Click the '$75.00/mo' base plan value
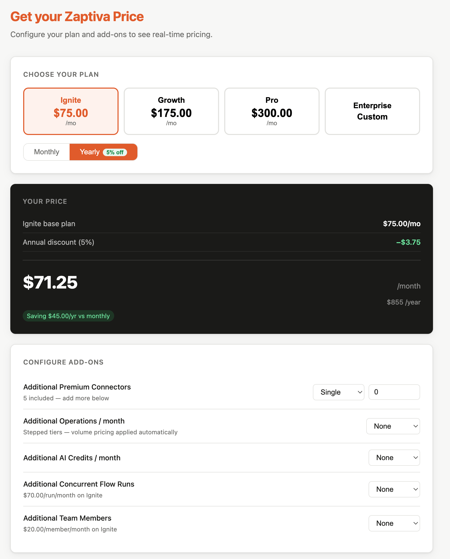Viewport: 450px width, 559px height. pyautogui.click(x=402, y=224)
